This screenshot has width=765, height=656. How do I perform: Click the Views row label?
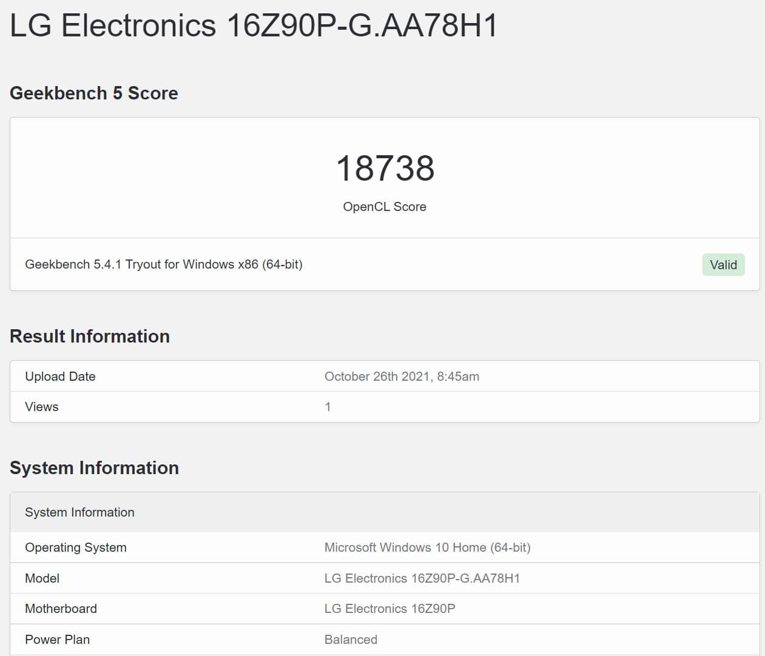42,407
